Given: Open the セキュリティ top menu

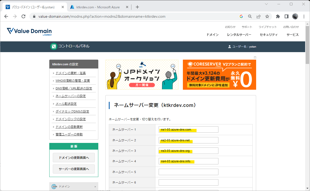Looking at the screenshot, I should click(x=269, y=35).
